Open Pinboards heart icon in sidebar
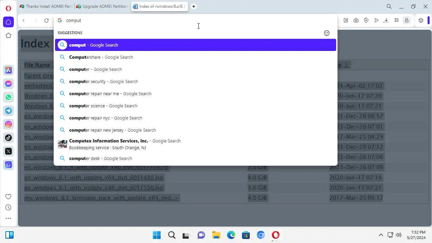Screen dimensions: 432x243 coord(8,197)
